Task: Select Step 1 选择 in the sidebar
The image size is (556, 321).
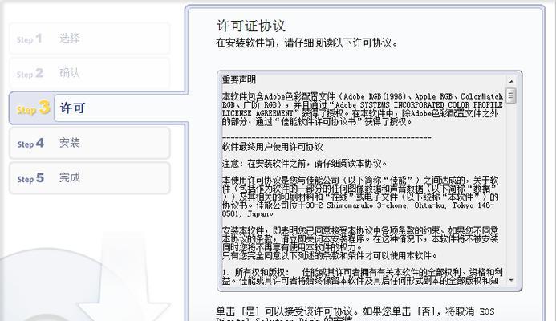Action: pyautogui.click(x=89, y=39)
